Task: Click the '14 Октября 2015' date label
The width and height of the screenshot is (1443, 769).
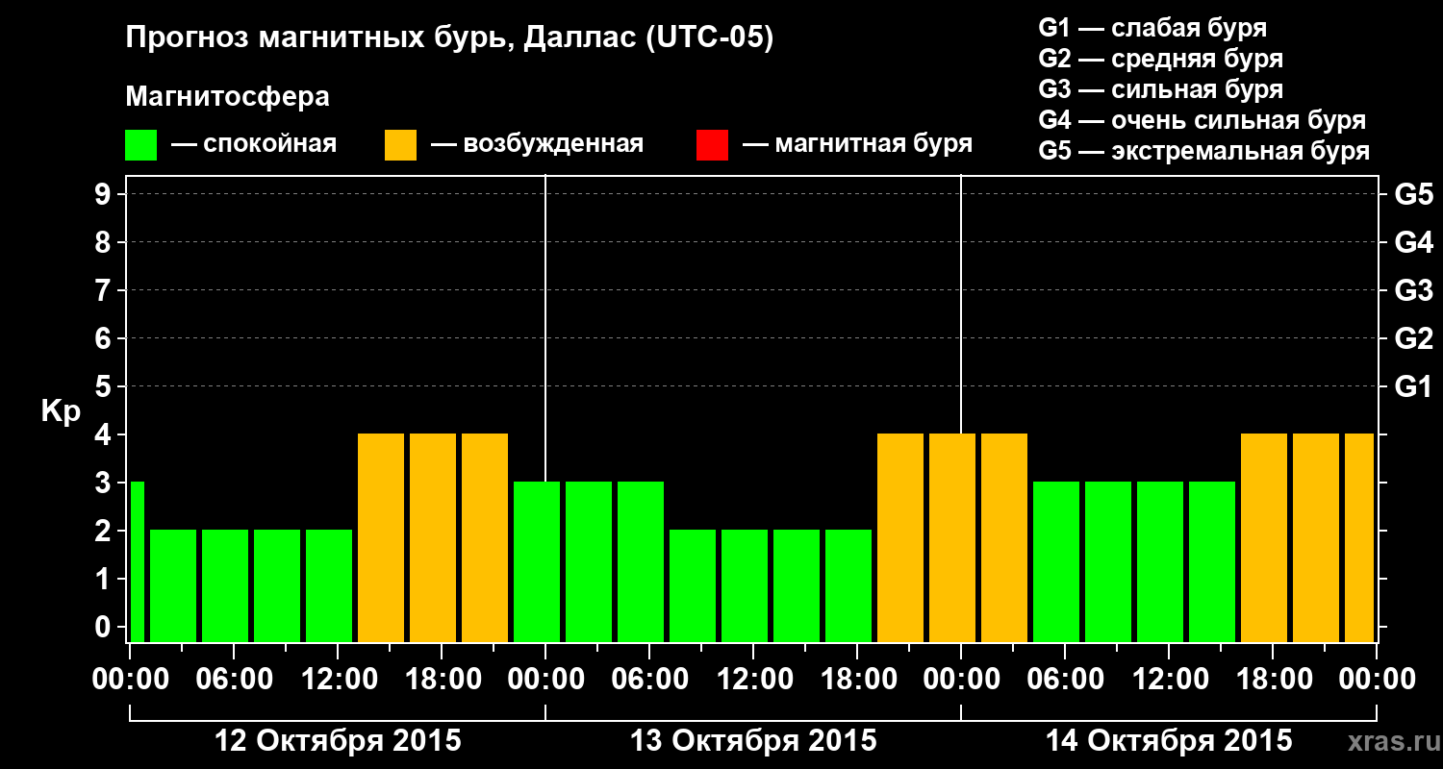Action: pos(1169,741)
